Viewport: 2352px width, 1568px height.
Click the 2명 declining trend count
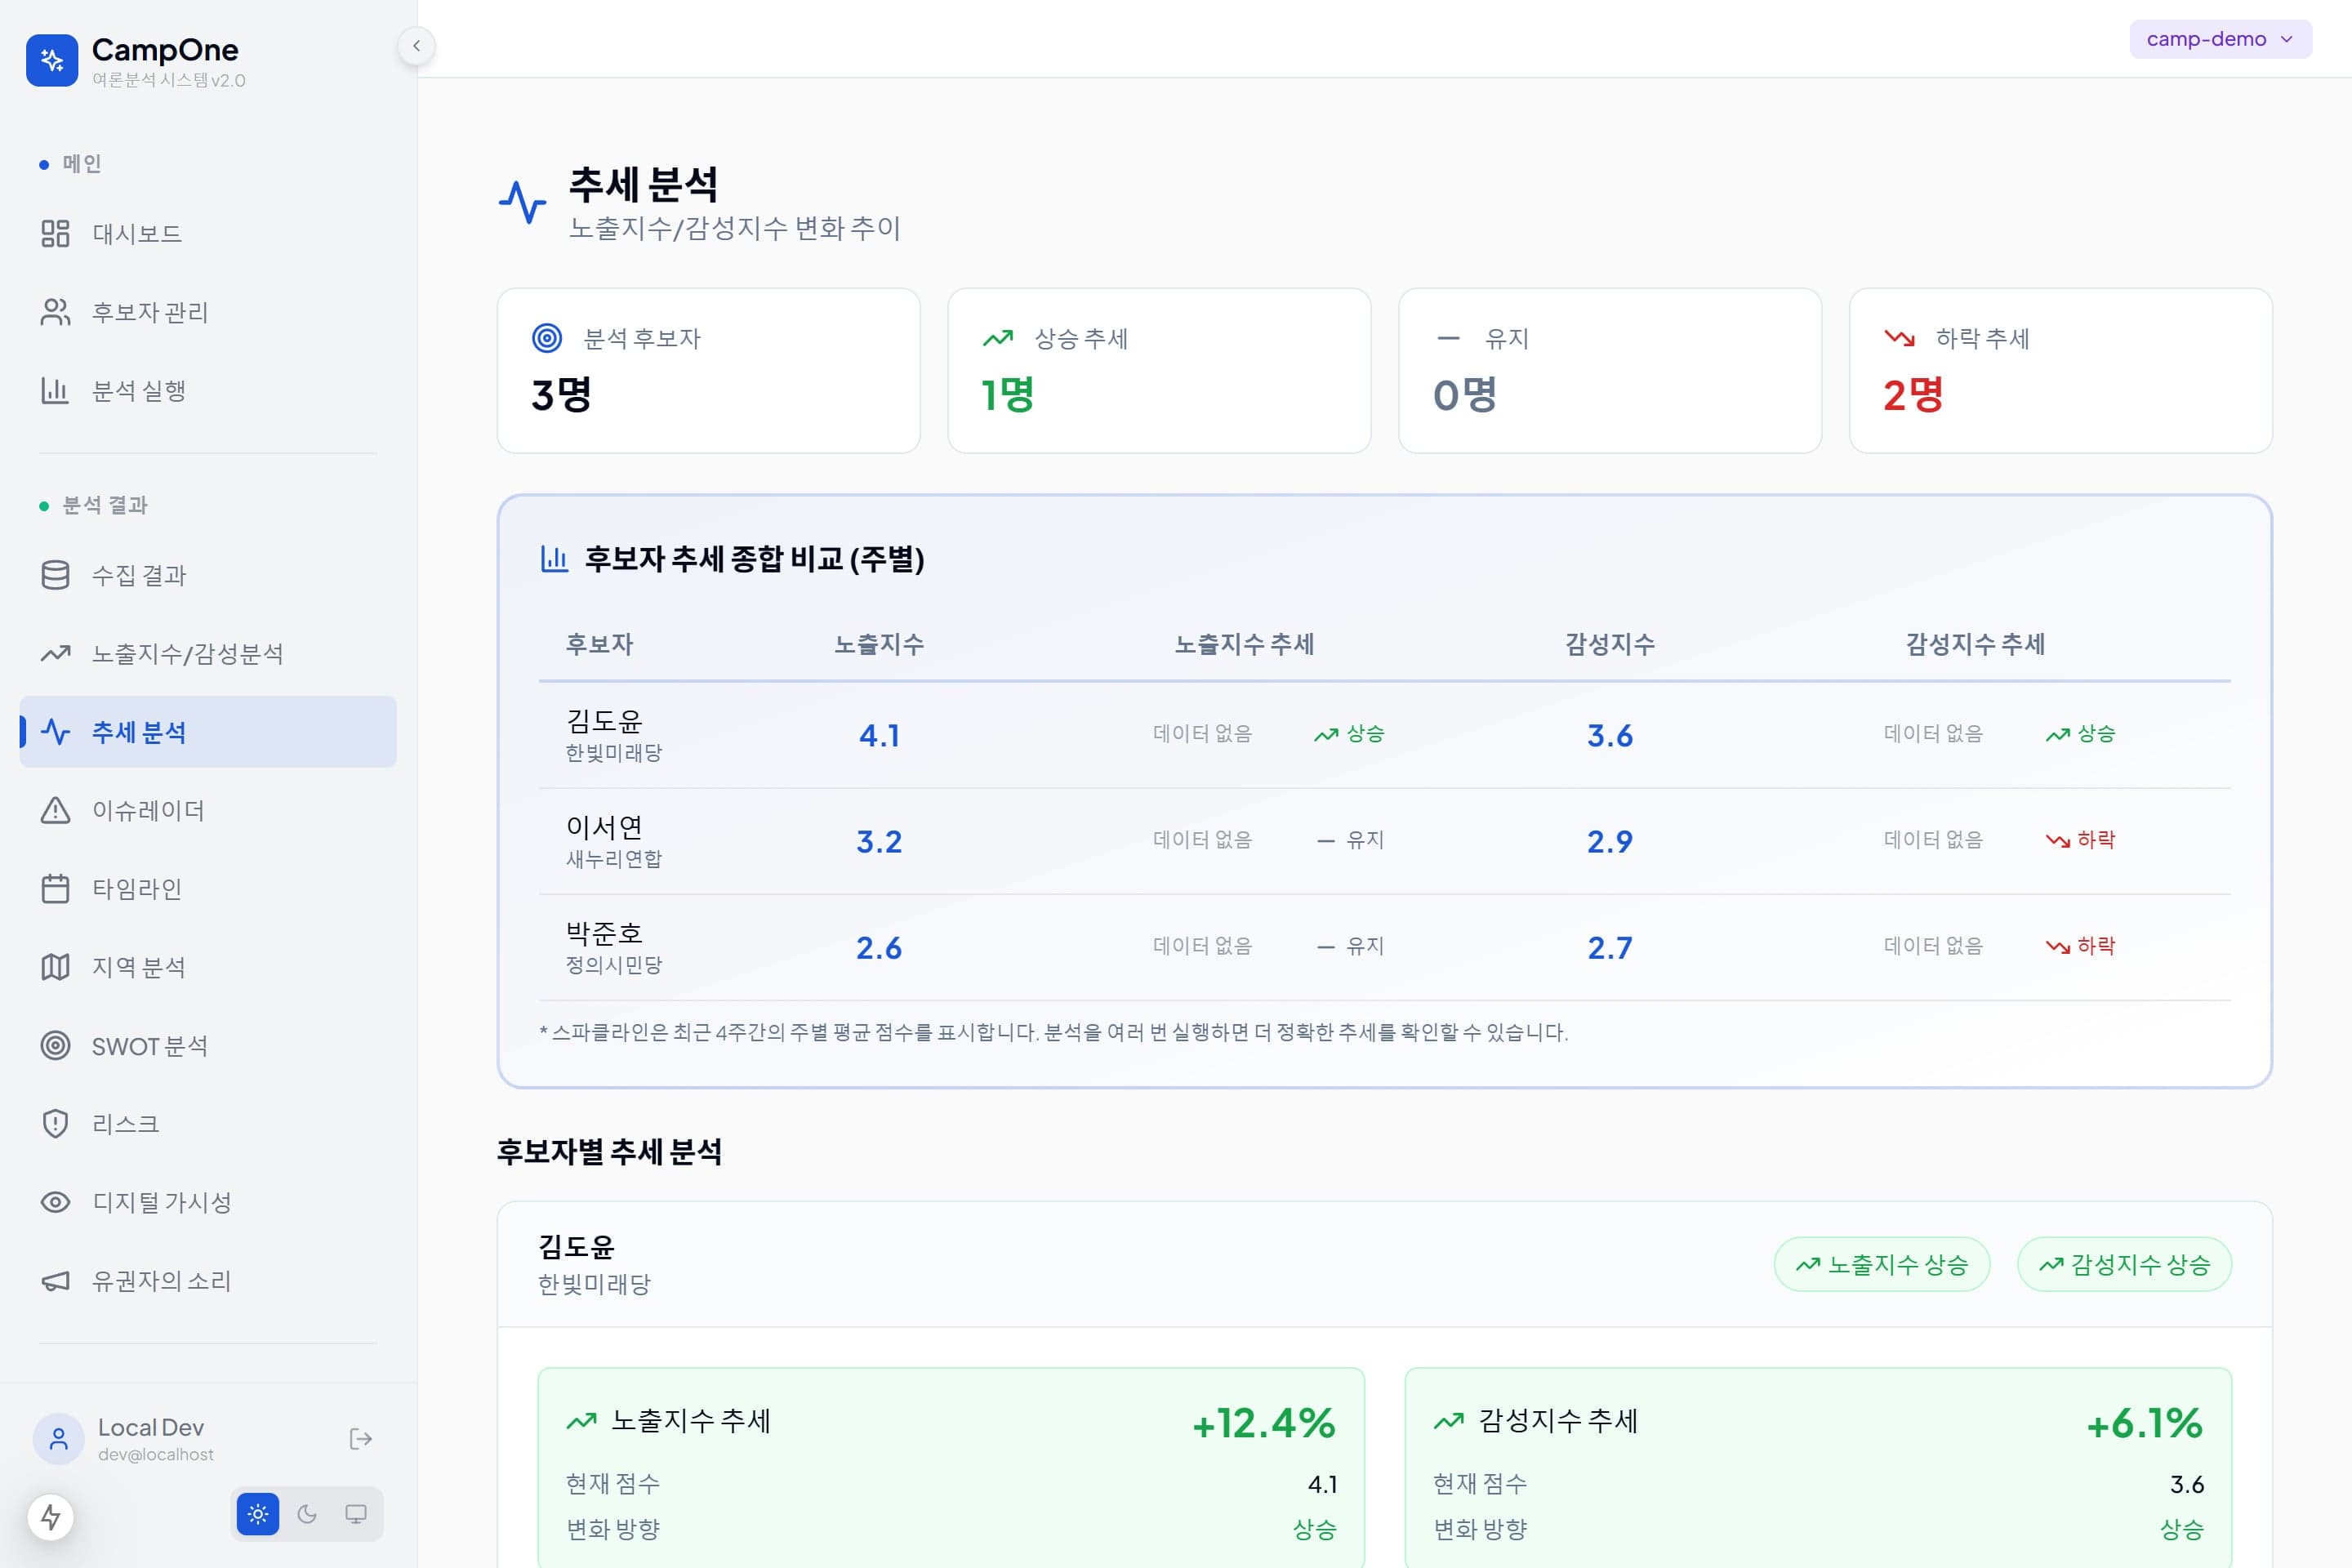coord(1913,394)
